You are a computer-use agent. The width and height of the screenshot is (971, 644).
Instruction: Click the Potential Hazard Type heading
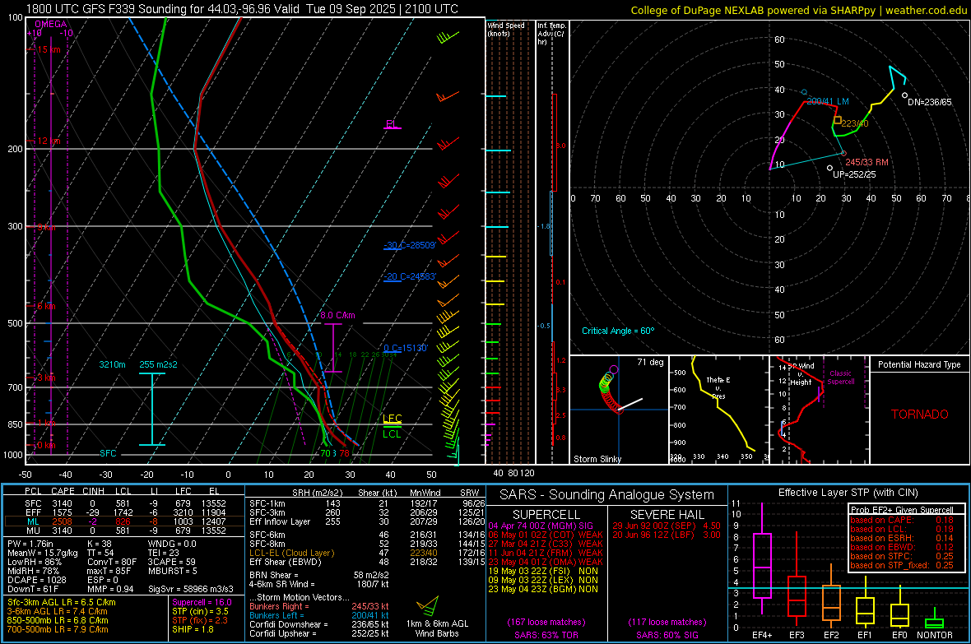[x=919, y=364]
